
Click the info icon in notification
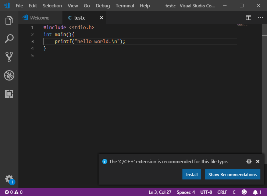point(104,161)
